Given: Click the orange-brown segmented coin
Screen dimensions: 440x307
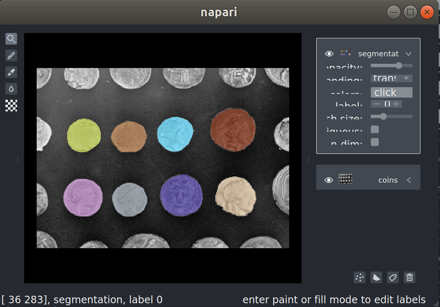Looking at the screenshot, I should [x=129, y=137].
